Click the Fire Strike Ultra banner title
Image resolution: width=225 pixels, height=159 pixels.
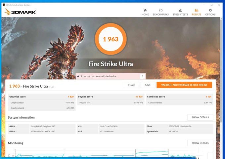tap(111, 64)
